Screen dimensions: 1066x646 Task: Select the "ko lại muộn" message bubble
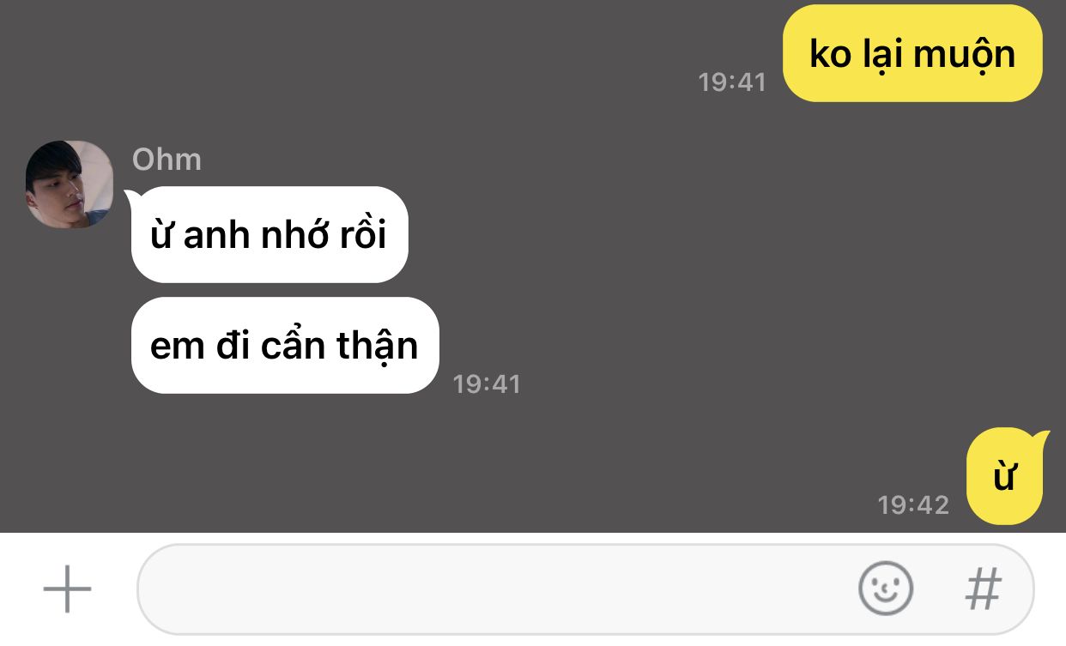coord(912,54)
